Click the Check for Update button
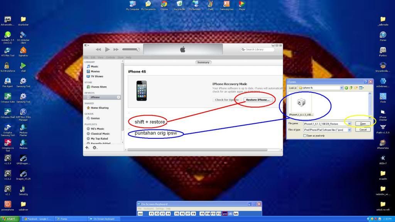 [227, 100]
